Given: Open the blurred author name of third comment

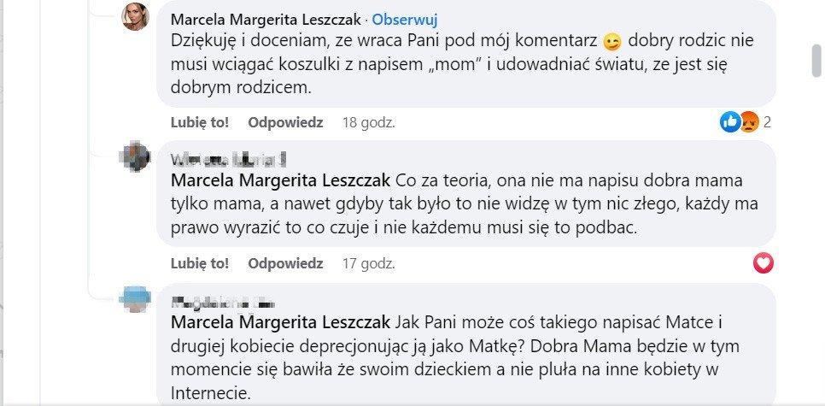Looking at the screenshot, I should pyautogui.click(x=224, y=300).
